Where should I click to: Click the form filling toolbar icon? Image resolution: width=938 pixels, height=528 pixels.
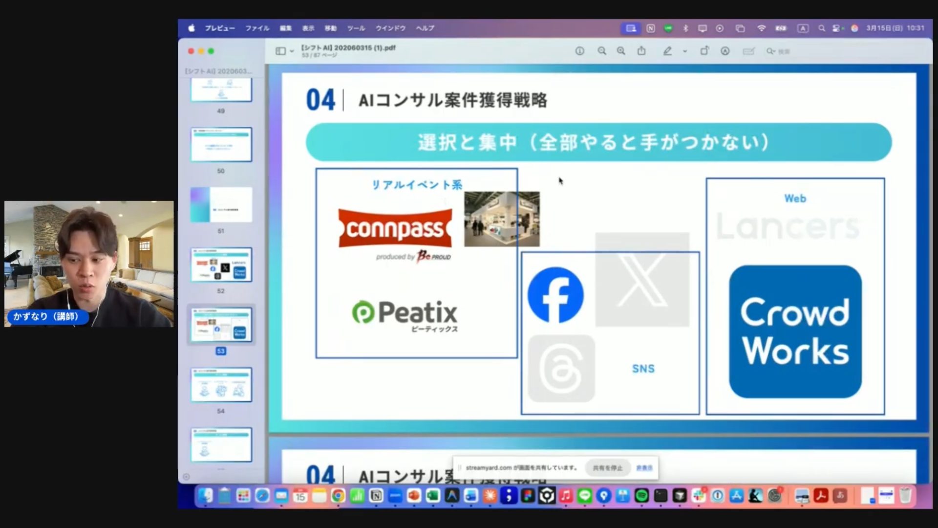(748, 51)
